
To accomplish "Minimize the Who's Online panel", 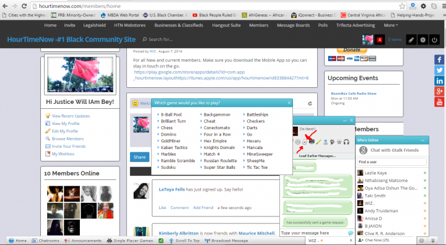I will click(422, 140).
